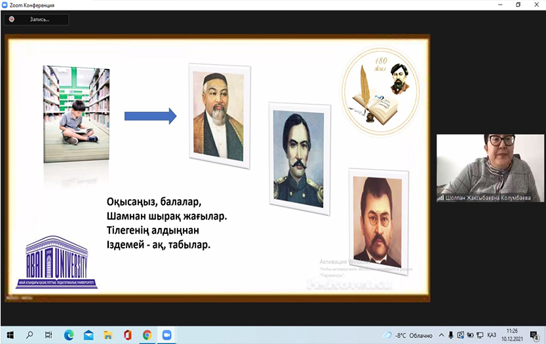546x344 pixels.
Task: Open the Zoom app in the taskbar
Action: click(x=166, y=335)
